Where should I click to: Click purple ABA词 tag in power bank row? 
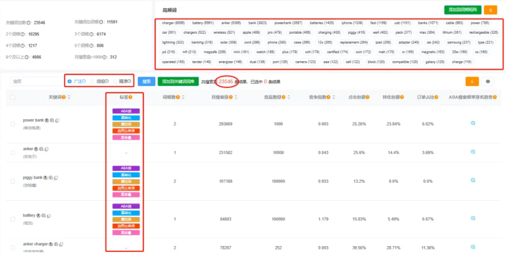point(126,111)
